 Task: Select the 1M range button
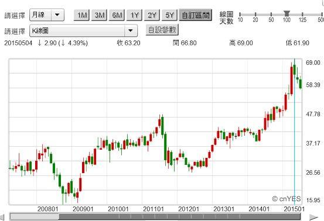(x=81, y=15)
